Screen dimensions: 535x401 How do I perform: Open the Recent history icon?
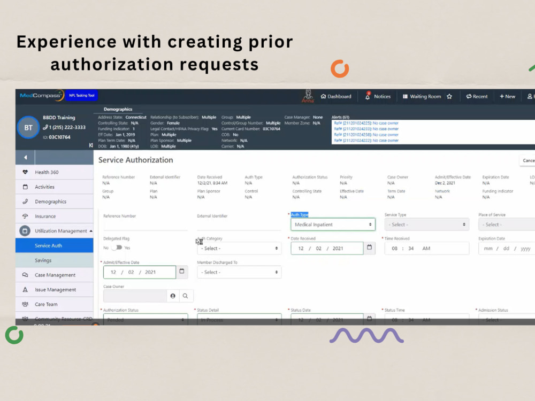469,96
